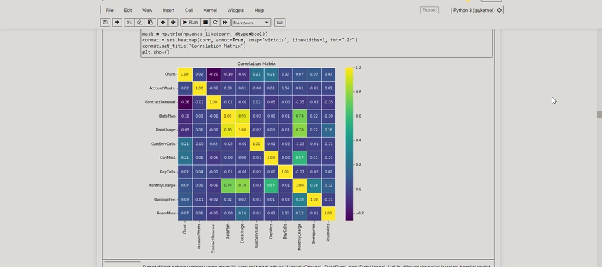602x267 pixels.
Task: Click the RoamMins x-axis label
Action: [x=328, y=233]
